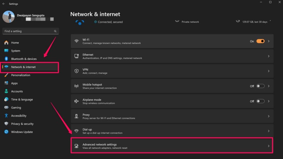Open Bluetooth & devices in sidebar
The image size is (283, 159).
[x=24, y=59]
